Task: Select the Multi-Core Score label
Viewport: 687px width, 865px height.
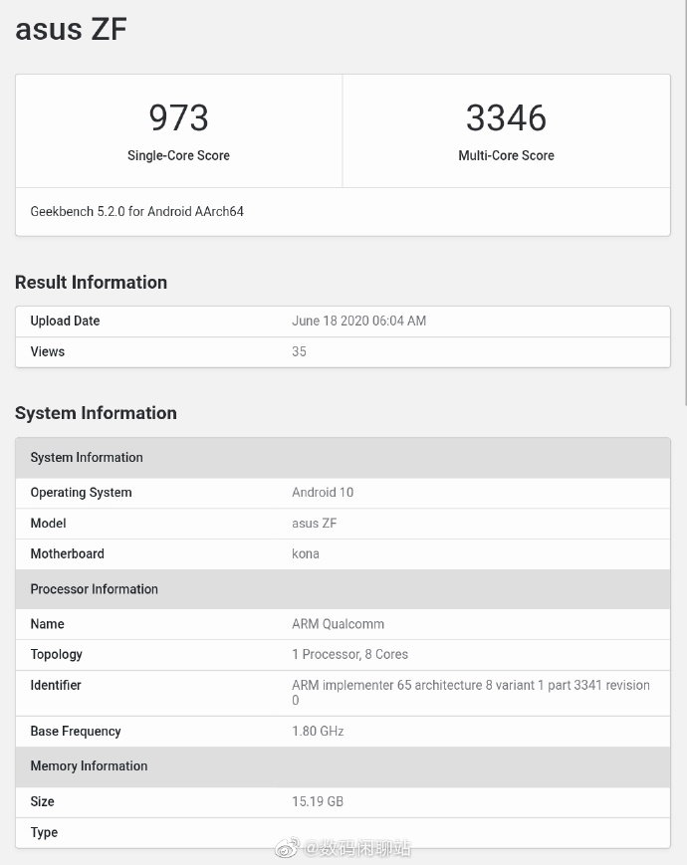Action: (506, 155)
